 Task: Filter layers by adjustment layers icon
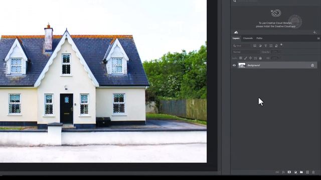tap(260, 45)
